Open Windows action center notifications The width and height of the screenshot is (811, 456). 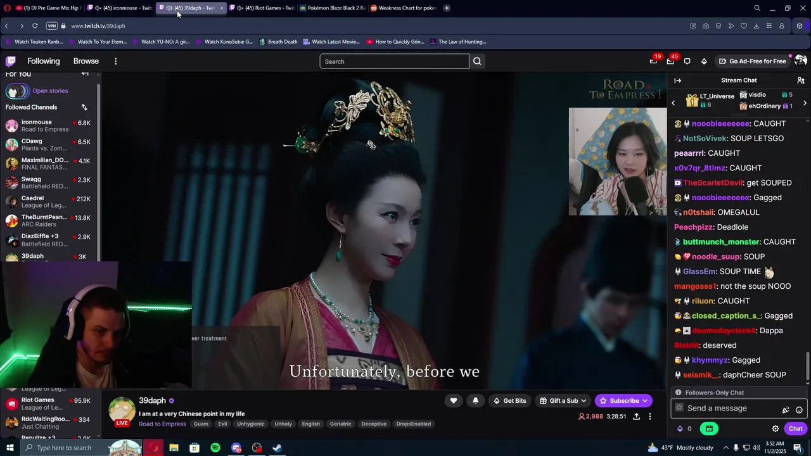point(798,448)
